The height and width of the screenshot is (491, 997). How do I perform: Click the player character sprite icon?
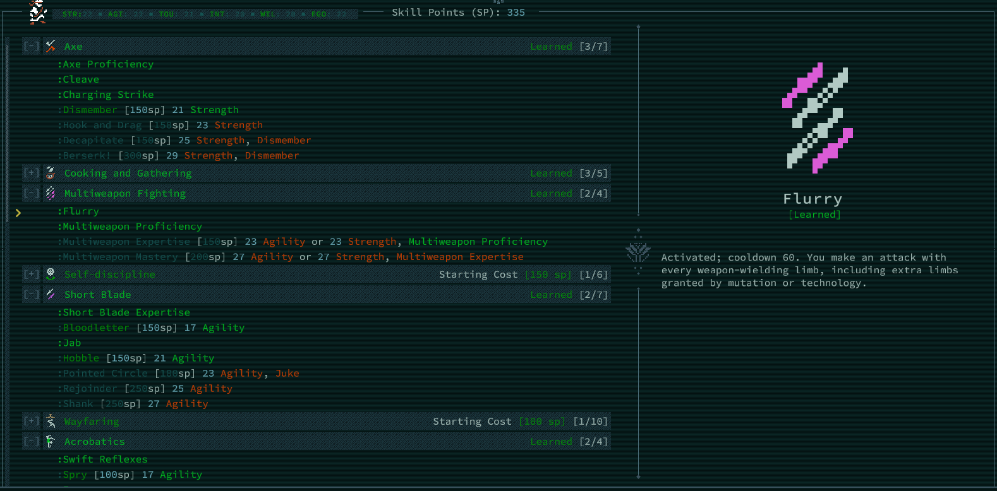point(38,12)
